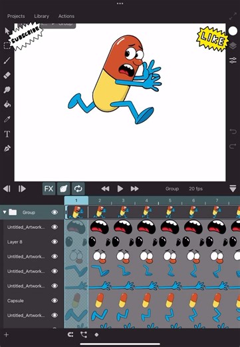Viewport: 240px width, 347px height.
Task: Click the motion path icon at bottom
Action: pyautogui.click(x=84, y=334)
